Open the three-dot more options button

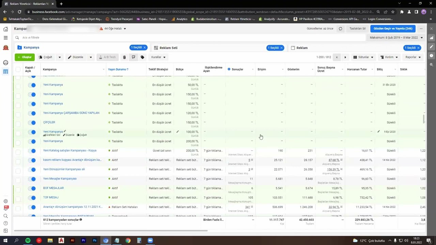(421, 29)
